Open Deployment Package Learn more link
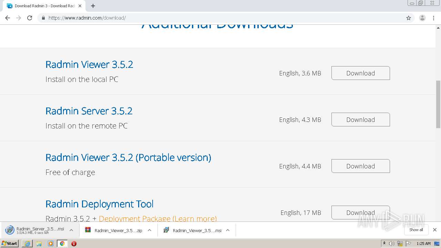 click(158, 219)
